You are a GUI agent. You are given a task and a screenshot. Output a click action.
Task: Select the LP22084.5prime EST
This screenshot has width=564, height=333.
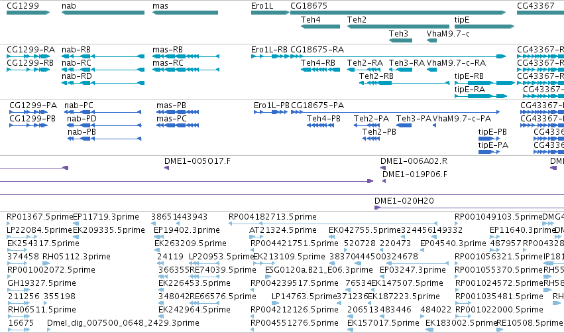(22, 237)
